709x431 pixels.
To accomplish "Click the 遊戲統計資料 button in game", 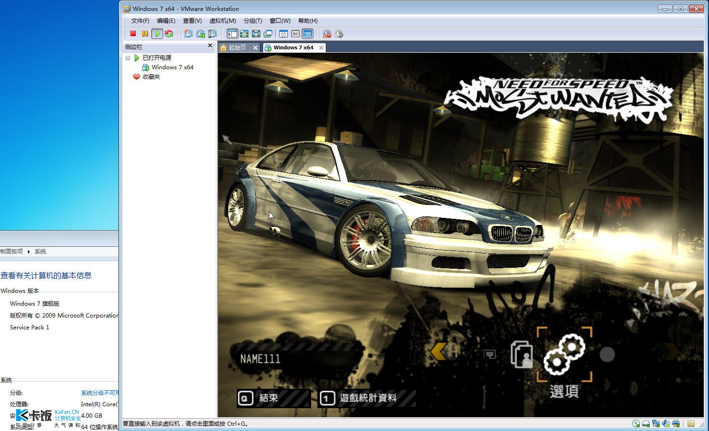I will (368, 398).
